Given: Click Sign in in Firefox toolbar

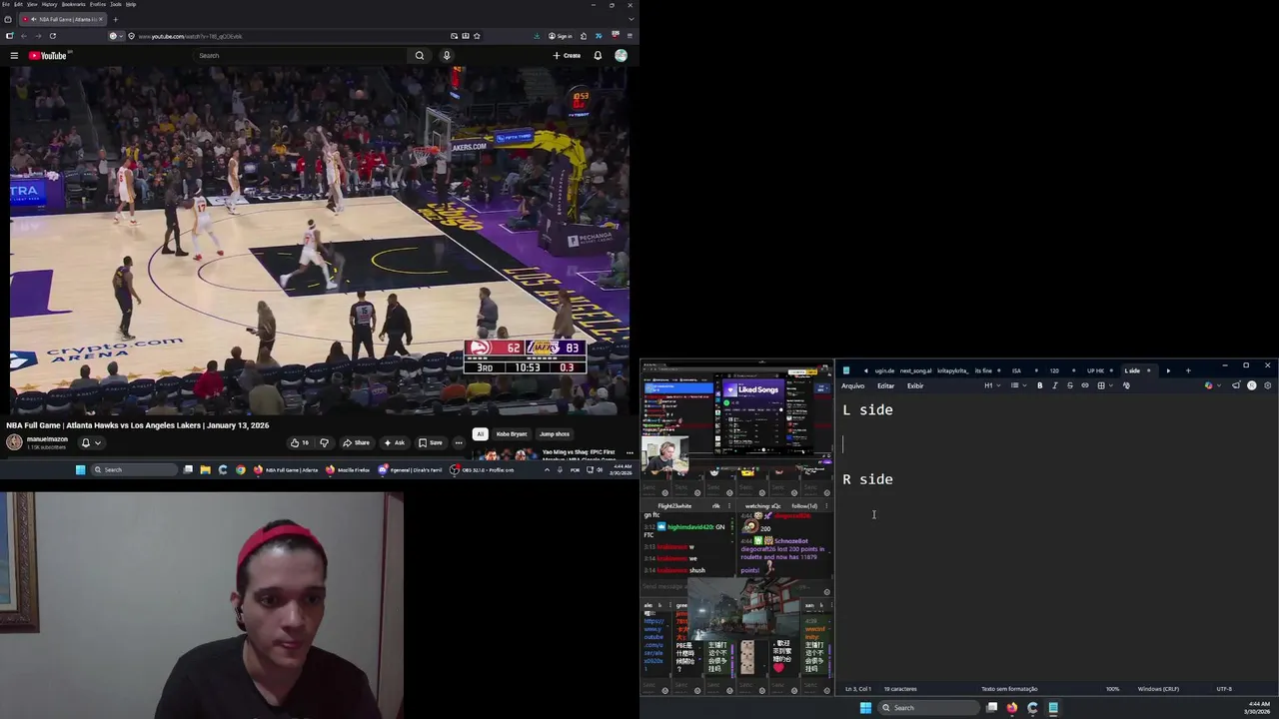Looking at the screenshot, I should [561, 36].
